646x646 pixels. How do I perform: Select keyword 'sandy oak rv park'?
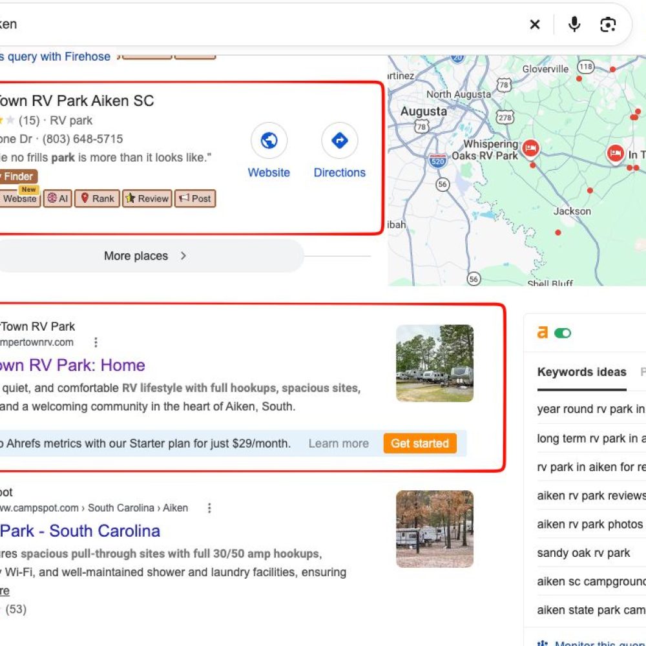point(583,553)
